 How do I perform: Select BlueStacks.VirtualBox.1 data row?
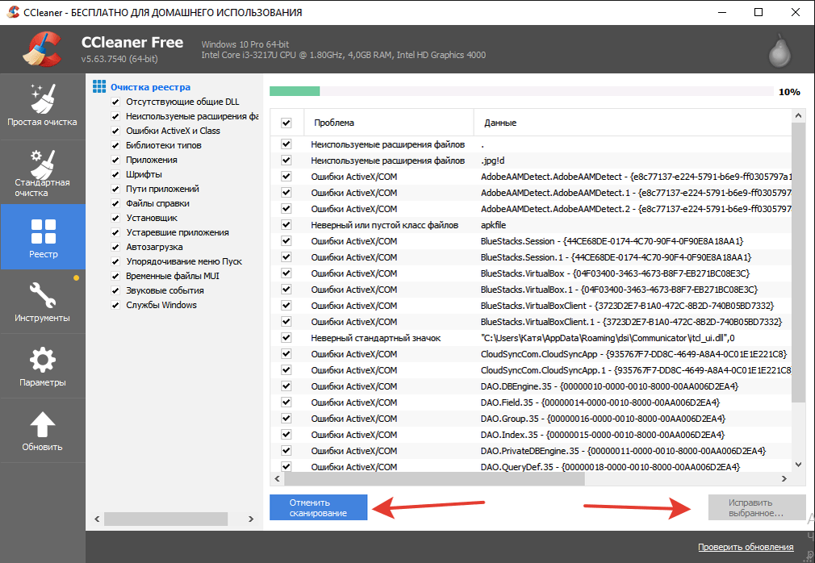click(531, 290)
